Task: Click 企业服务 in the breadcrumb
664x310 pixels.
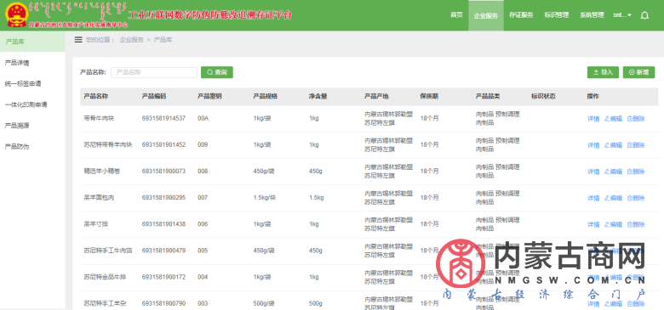Action: [132, 40]
